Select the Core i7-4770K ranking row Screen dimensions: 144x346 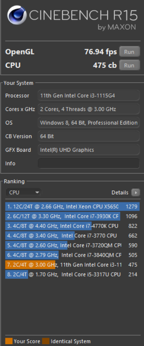click(73, 226)
